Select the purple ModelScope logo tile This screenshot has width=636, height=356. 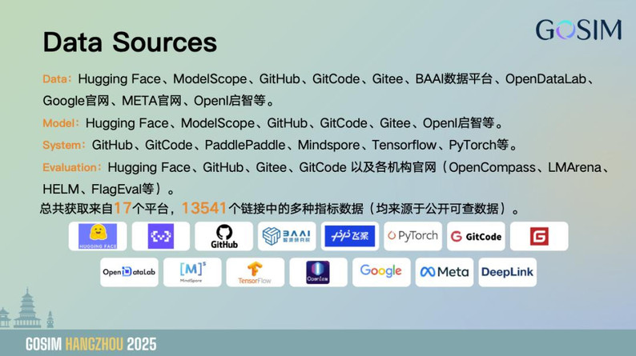(x=160, y=236)
